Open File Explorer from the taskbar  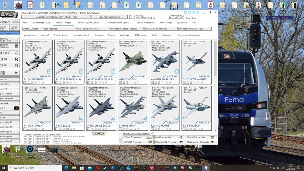click(74, 168)
